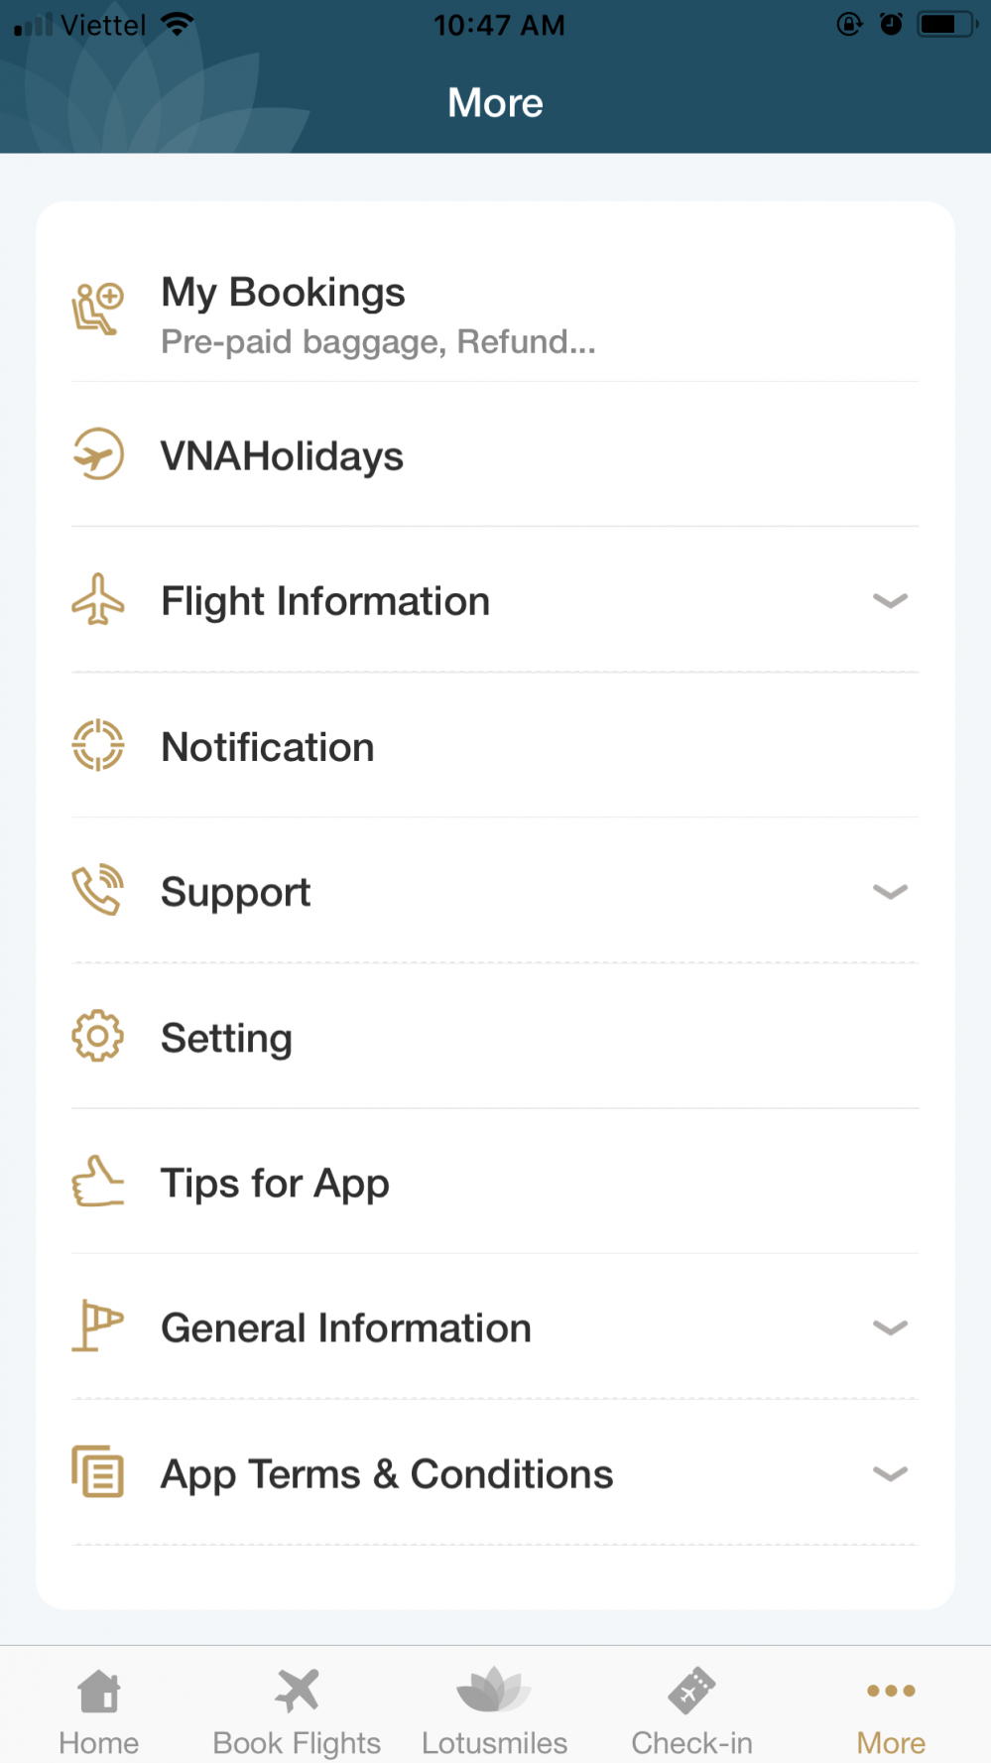This screenshot has height=1763, width=991.
Task: Click the Tips for App thumbs-up icon
Action: click(98, 1182)
